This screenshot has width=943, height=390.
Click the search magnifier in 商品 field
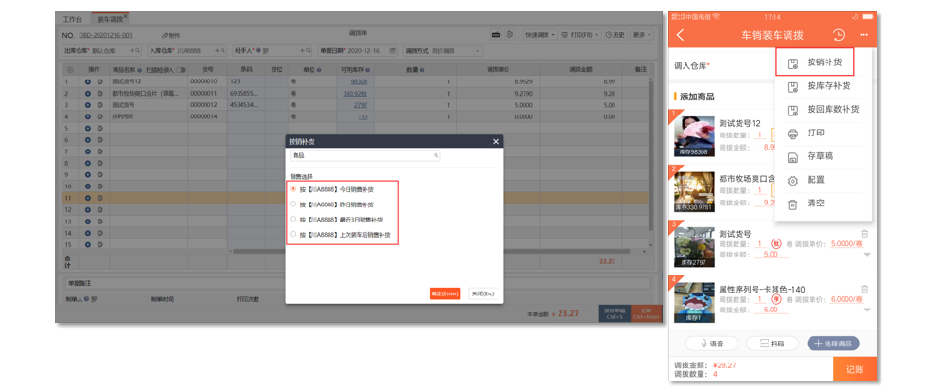[x=436, y=155]
